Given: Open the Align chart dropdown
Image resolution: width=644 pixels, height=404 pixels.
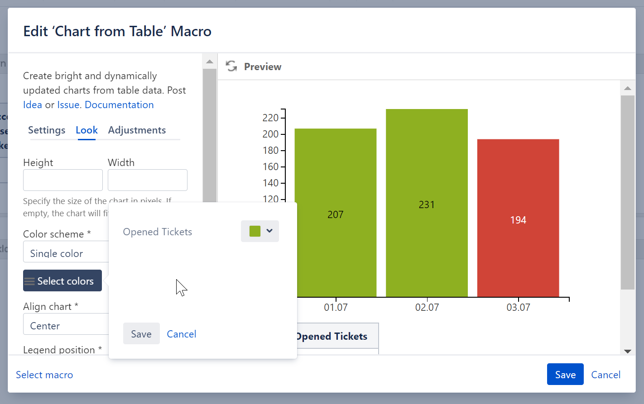Looking at the screenshot, I should pos(66,326).
